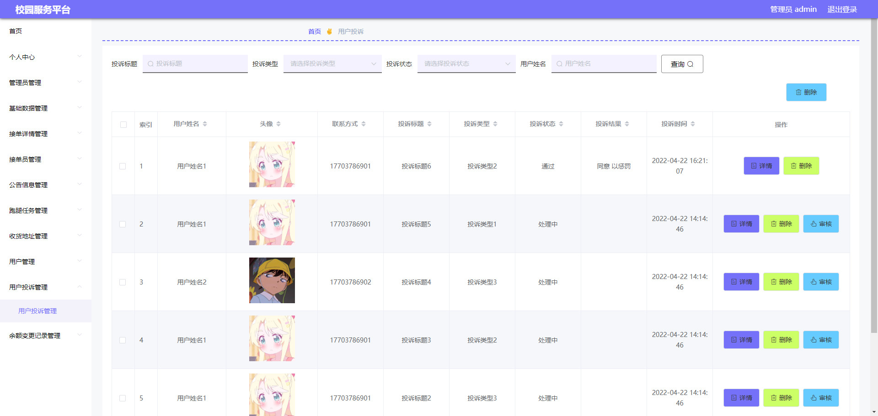This screenshot has height=416, width=878.
Task: Expand 管理员管理 sidebar menu
Action: click(x=46, y=83)
